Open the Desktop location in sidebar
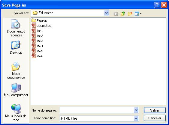Image resolution: width=169 pixels, height=125 pixels. [x=16, y=47]
